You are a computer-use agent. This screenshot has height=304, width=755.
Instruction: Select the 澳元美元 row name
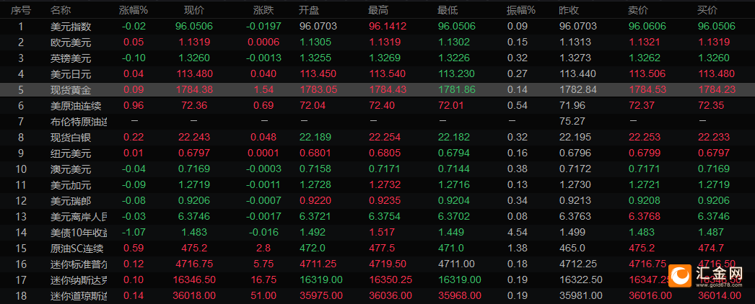pyautogui.click(x=70, y=169)
